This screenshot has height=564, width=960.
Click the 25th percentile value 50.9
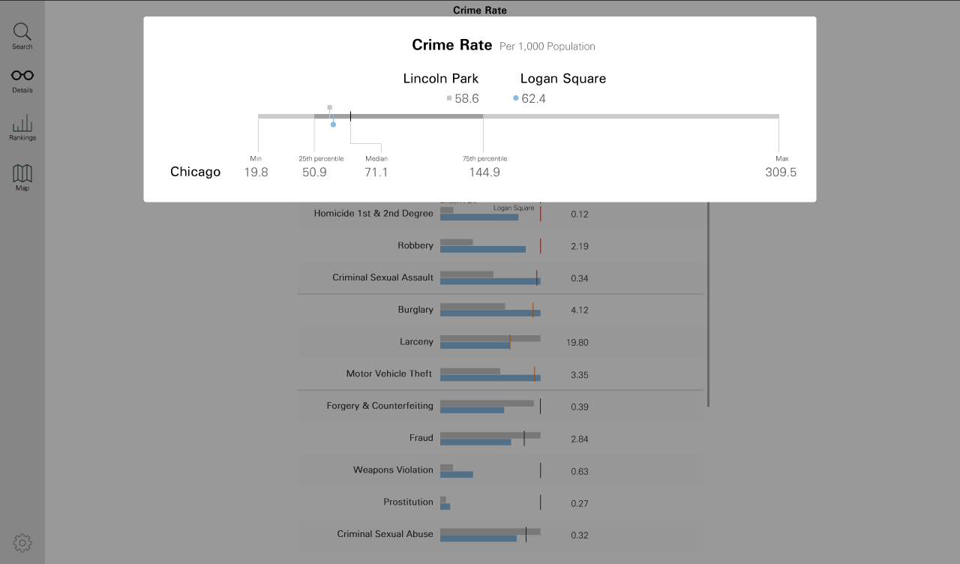[314, 172]
